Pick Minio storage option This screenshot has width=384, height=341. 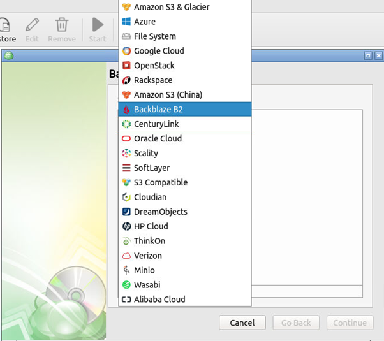185,270
